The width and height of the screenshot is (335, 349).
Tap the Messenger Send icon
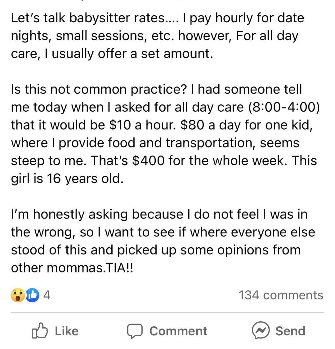[x=260, y=330]
